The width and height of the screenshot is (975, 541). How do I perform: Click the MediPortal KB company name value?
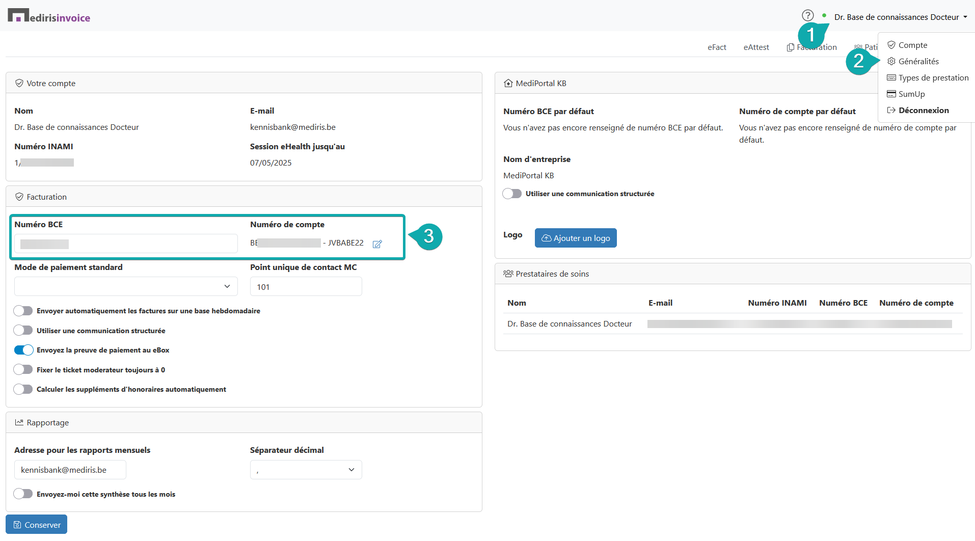[x=529, y=175]
